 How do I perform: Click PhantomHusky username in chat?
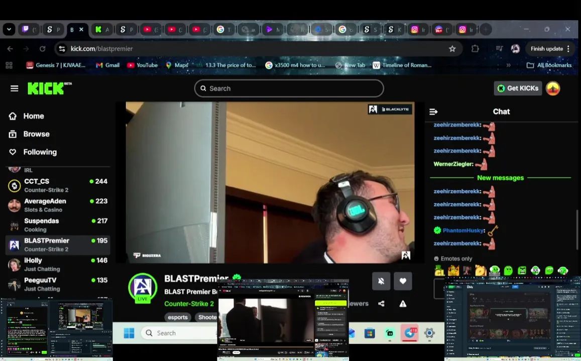[x=463, y=231]
